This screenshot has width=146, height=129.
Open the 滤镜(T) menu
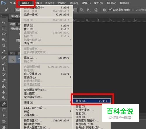tap(86, 3)
